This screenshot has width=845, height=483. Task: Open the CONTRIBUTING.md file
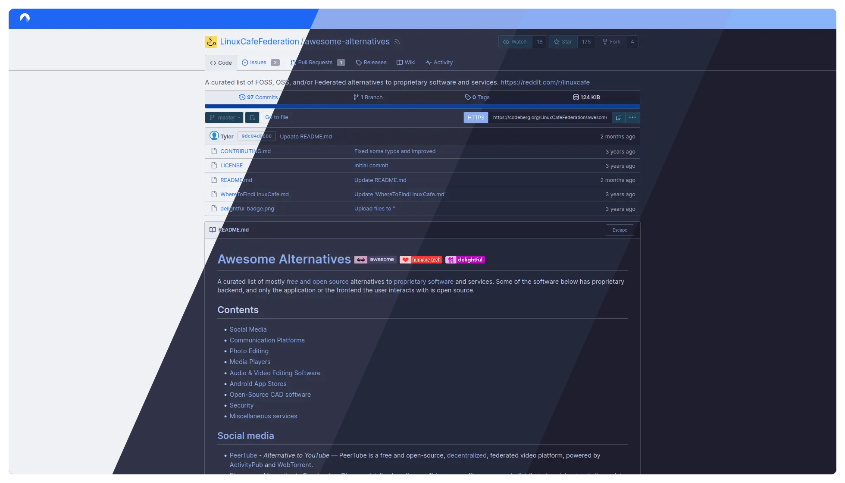246,151
